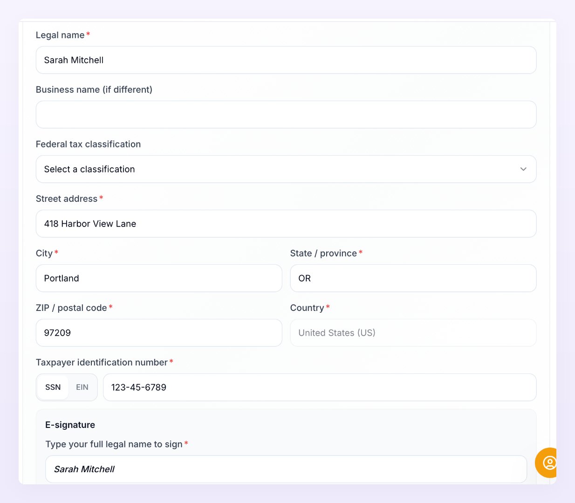Viewport: 575px width, 503px height.
Task: Open the Select a classification dropdown
Action: [286, 169]
